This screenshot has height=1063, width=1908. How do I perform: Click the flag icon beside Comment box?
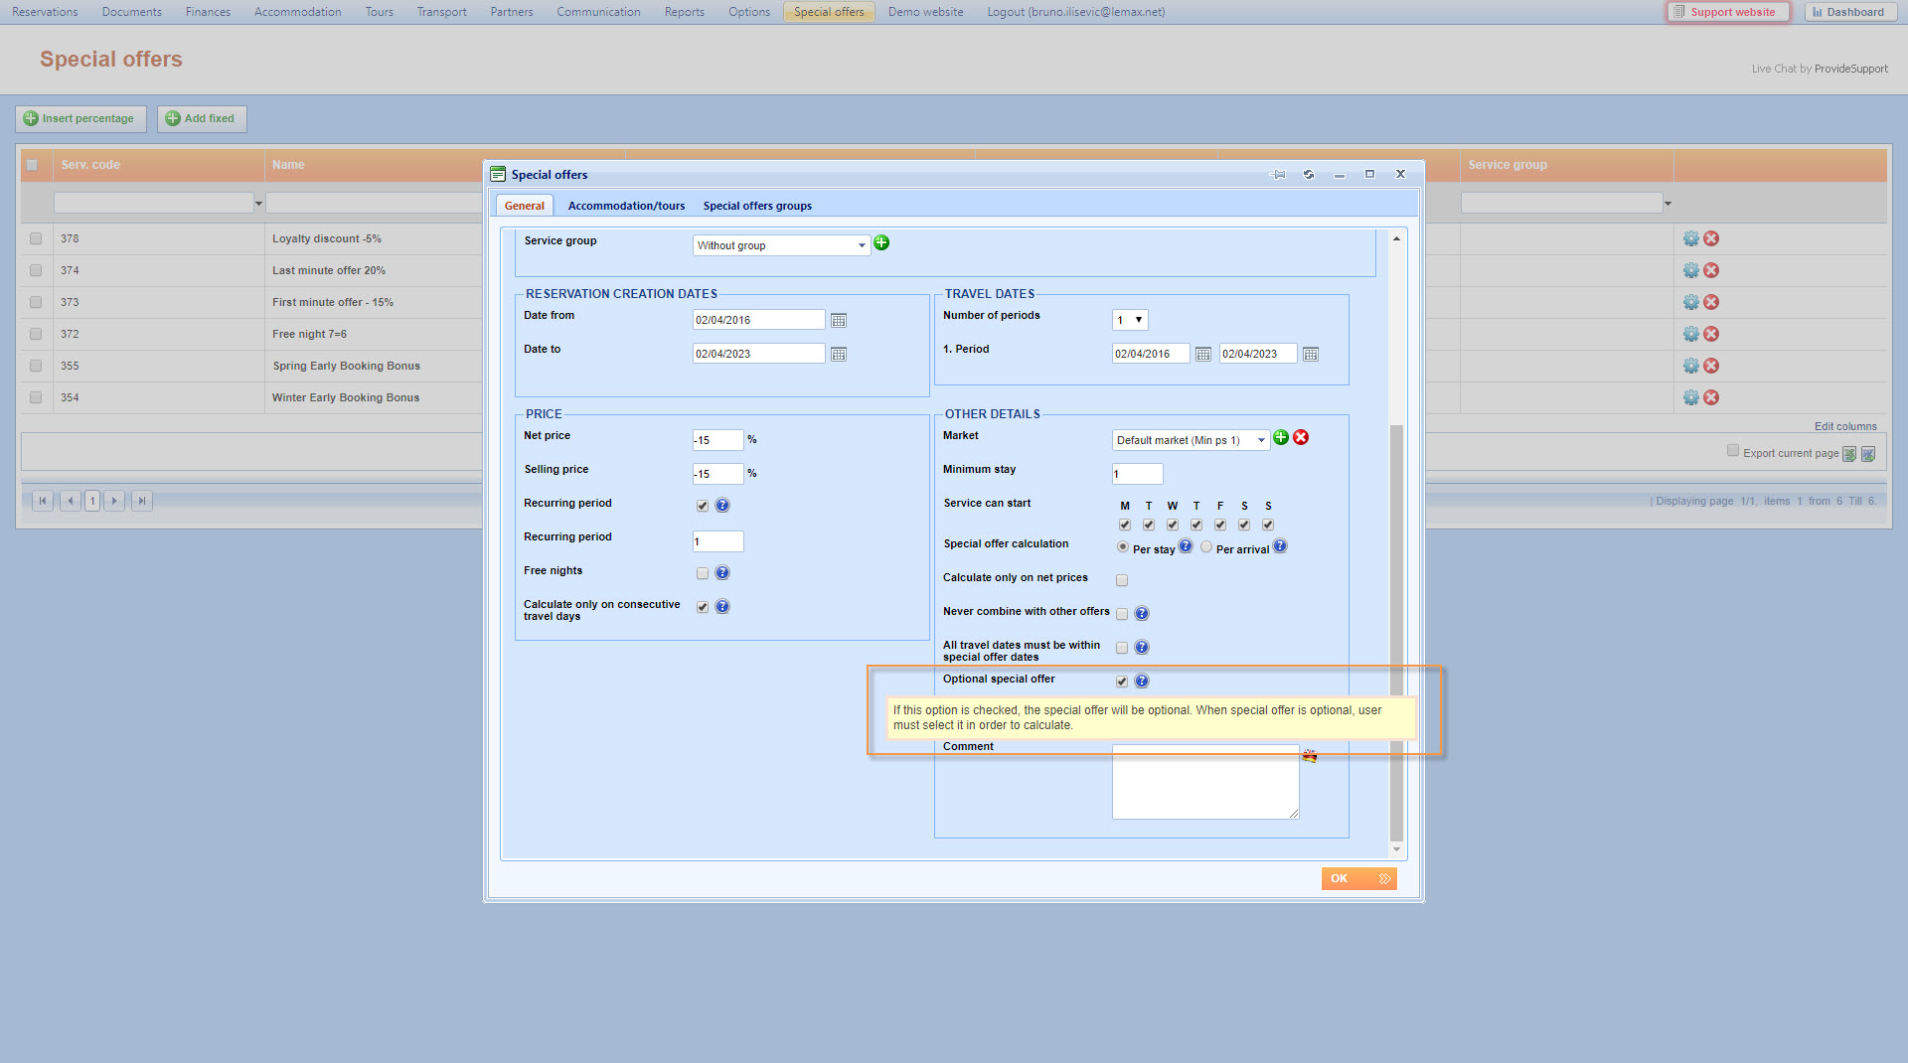click(x=1310, y=756)
